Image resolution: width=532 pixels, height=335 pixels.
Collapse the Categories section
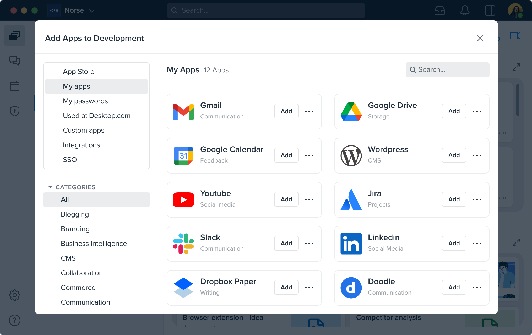(50, 187)
